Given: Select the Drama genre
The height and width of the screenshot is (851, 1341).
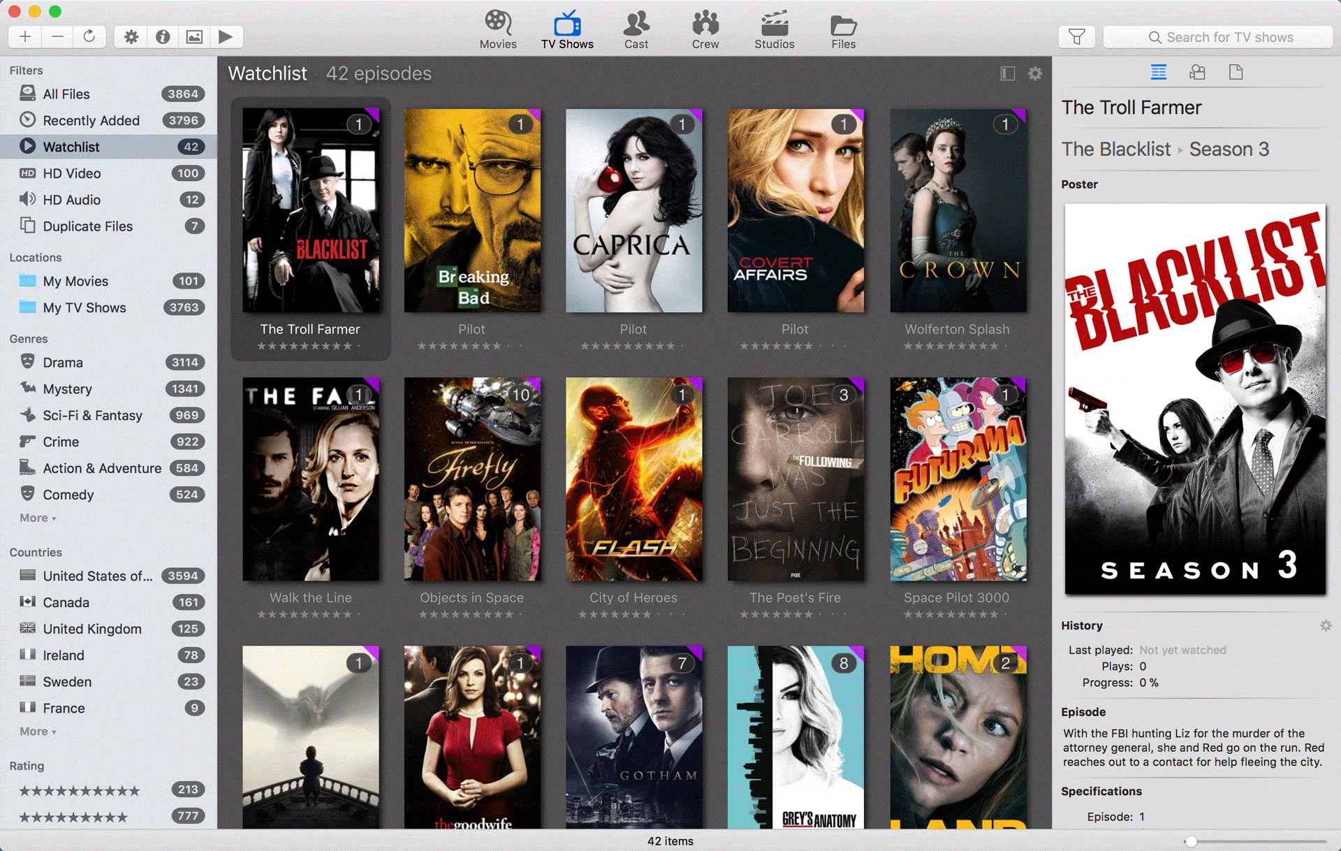Looking at the screenshot, I should pyautogui.click(x=108, y=362).
